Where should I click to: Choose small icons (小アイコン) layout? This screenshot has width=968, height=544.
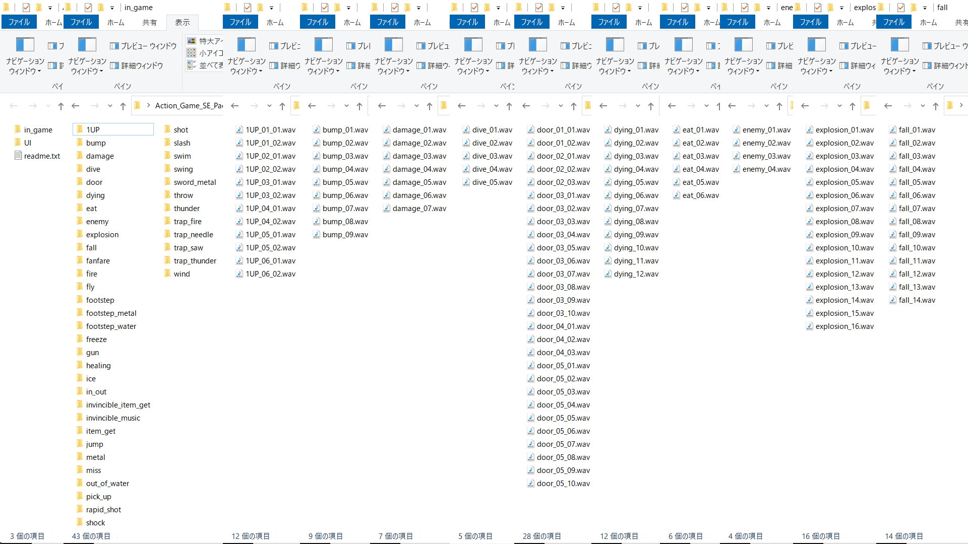(x=205, y=53)
